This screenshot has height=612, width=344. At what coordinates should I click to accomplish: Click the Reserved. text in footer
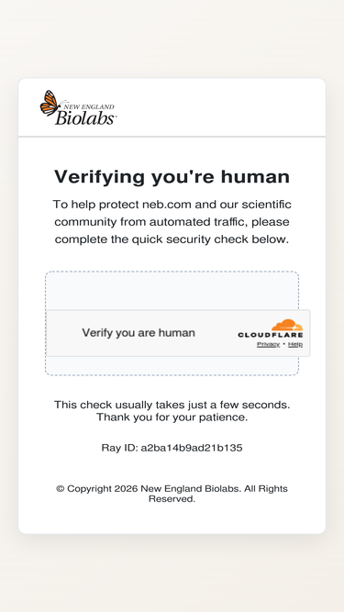pyautogui.click(x=172, y=499)
